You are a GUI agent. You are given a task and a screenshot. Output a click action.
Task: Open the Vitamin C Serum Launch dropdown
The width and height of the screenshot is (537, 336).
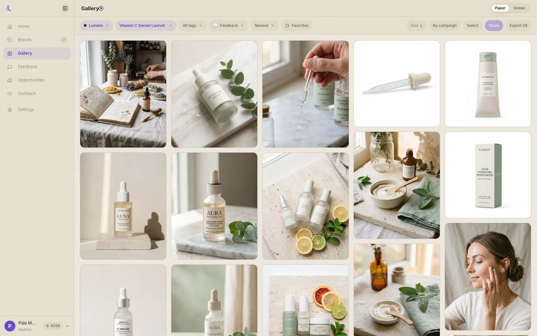pos(146,26)
